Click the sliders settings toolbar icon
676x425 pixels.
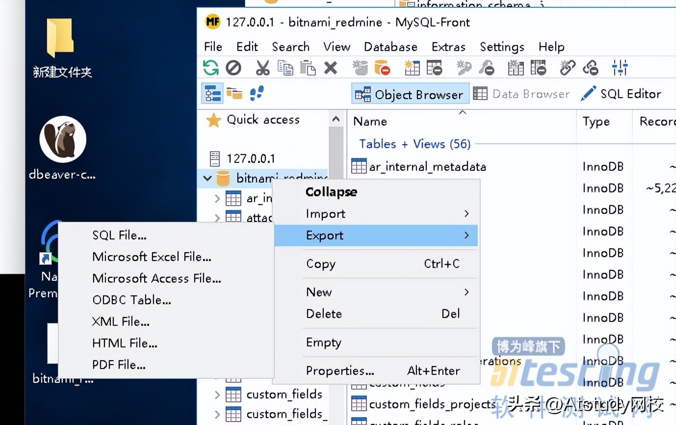(x=620, y=68)
